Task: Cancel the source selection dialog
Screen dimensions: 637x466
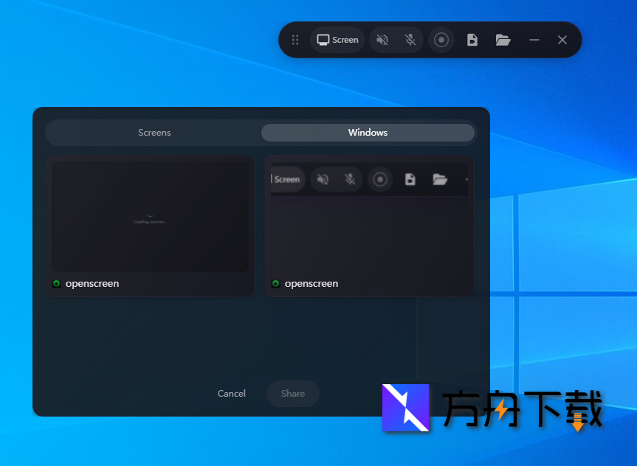Action: click(x=231, y=394)
